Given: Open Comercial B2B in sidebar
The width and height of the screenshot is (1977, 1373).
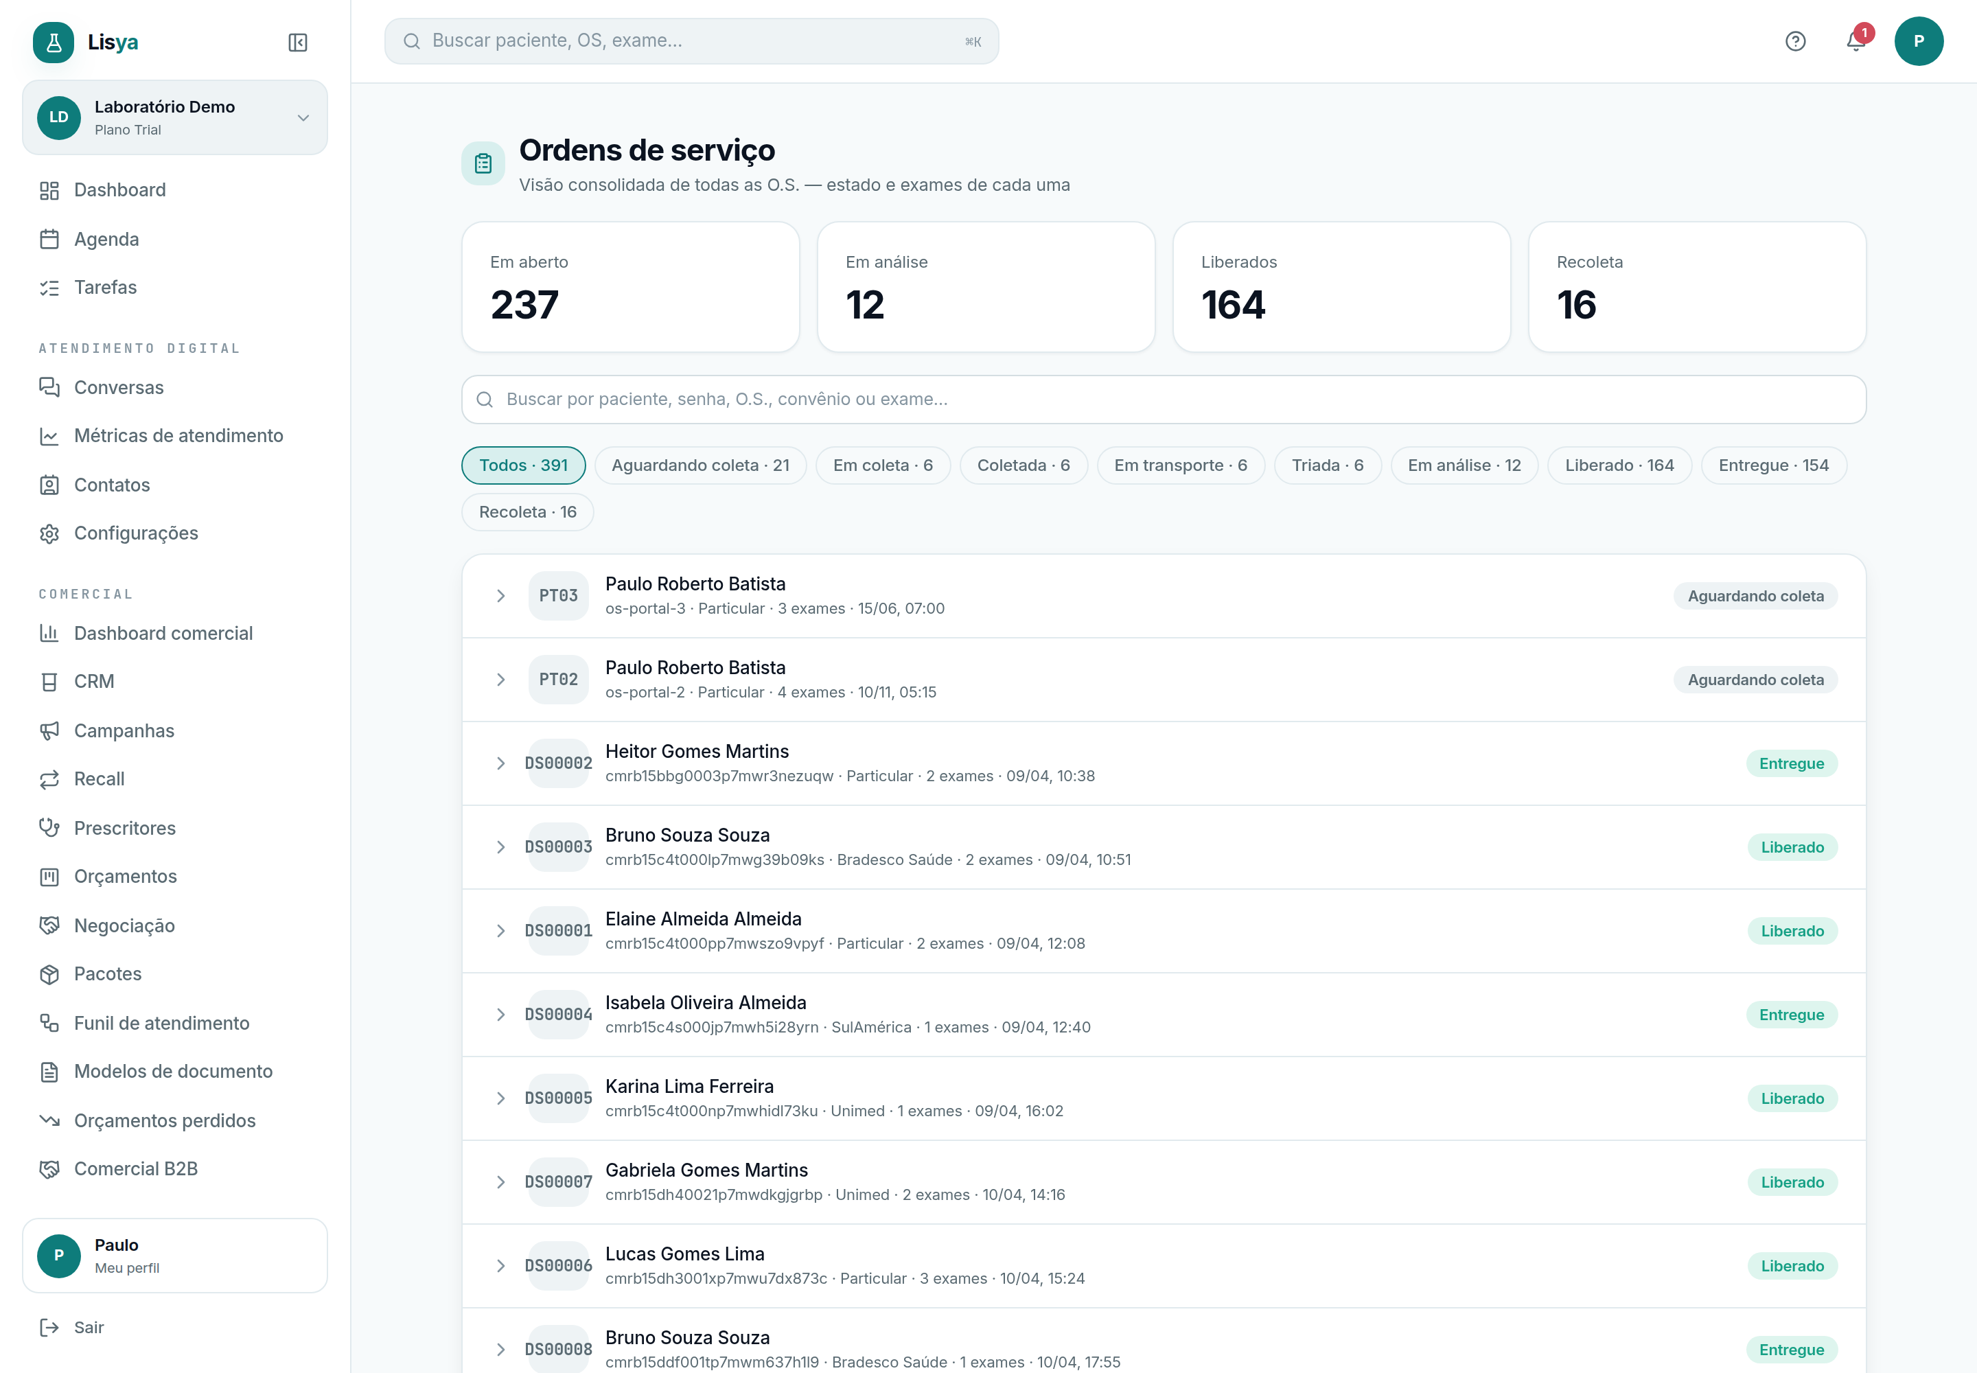Looking at the screenshot, I should [x=135, y=1169].
